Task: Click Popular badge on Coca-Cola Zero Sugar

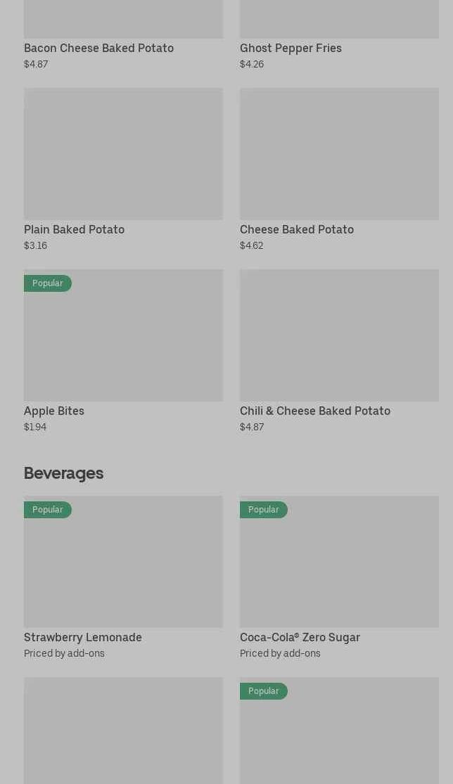Action: pos(263,510)
